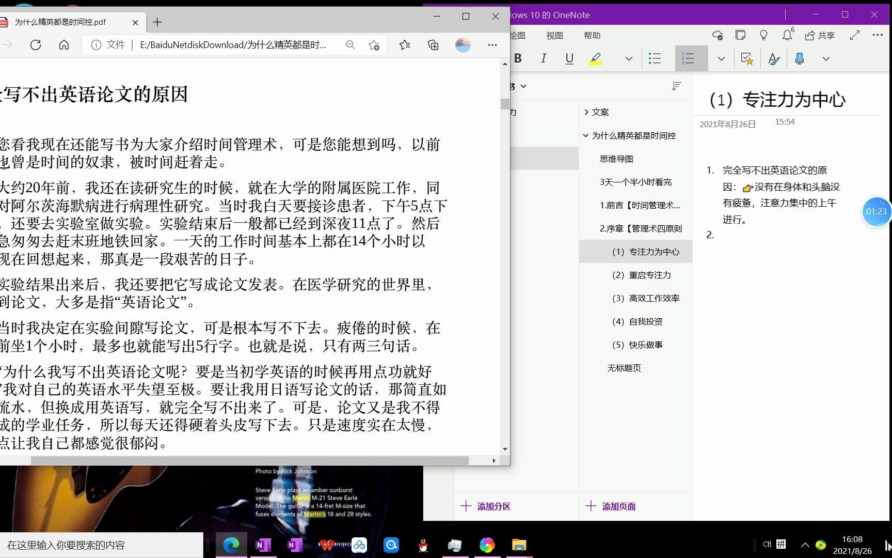Toggle bold formatting in OneNote
Image resolution: width=892 pixels, height=558 pixels.
(x=518, y=58)
